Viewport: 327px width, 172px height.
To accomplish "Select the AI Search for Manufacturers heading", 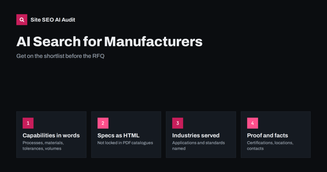I will point(109,41).
